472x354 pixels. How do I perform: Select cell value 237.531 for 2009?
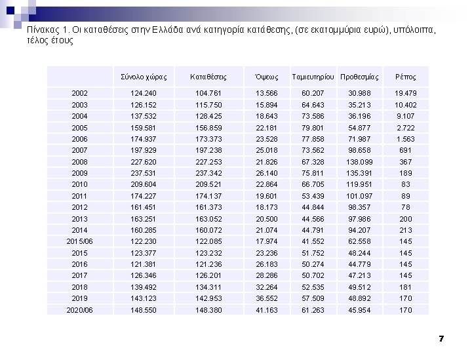(144, 173)
